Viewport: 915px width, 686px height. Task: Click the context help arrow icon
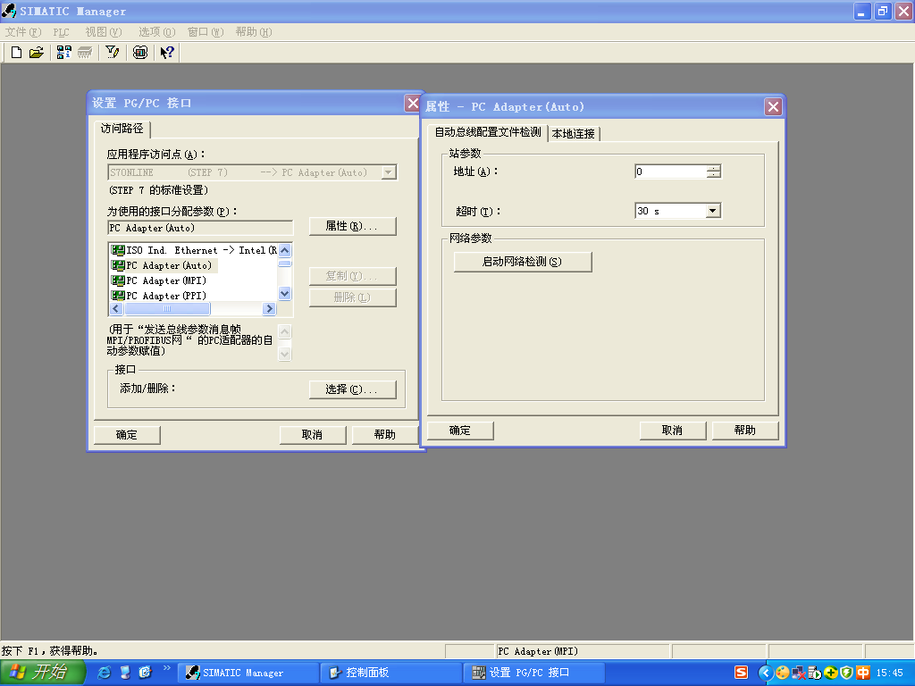pos(167,53)
